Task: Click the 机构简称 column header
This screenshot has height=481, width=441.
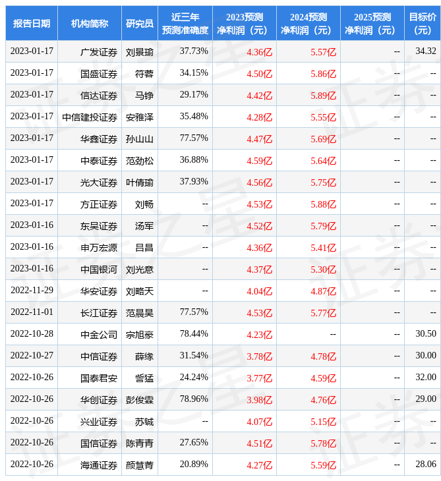Action: click(x=89, y=23)
